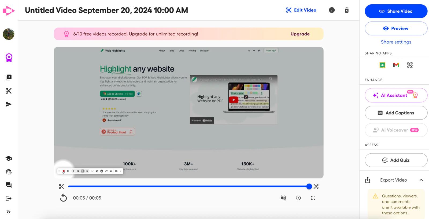Open the paper-plane Submit icon in sidebar
The height and width of the screenshot is (219, 429).
coord(9,104)
